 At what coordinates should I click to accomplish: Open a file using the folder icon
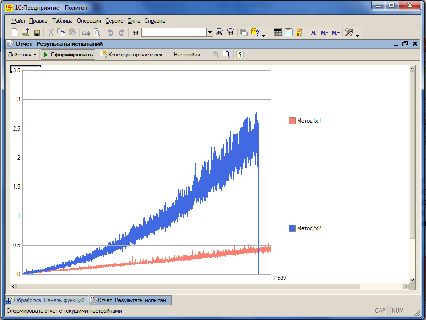point(26,32)
